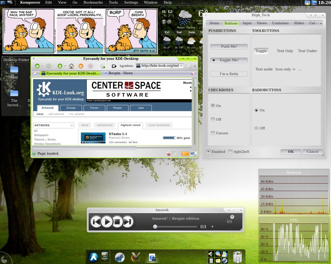
Task: Open the volume speaker tray icon
Action: [211, 254]
